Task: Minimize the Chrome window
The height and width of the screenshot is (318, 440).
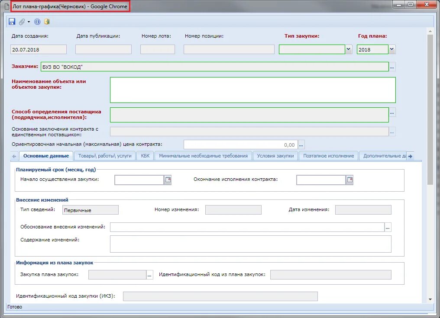Action: click(x=399, y=4)
